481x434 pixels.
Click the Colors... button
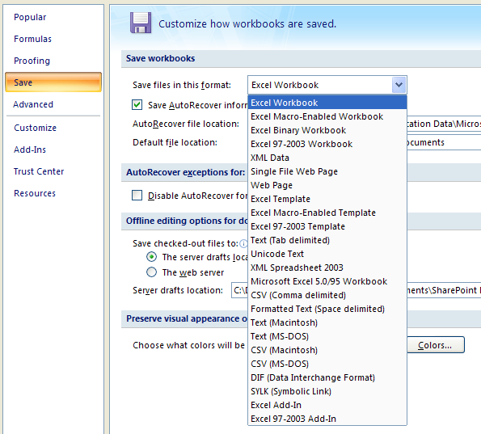[x=435, y=345]
